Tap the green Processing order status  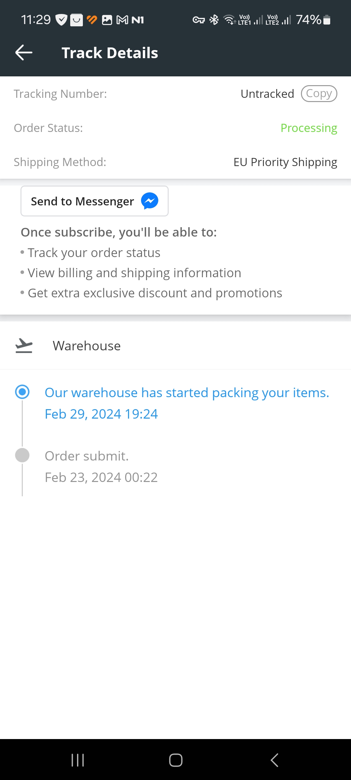click(x=309, y=128)
